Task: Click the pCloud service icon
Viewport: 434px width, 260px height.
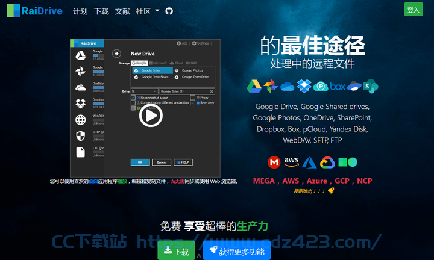Action: point(321,87)
